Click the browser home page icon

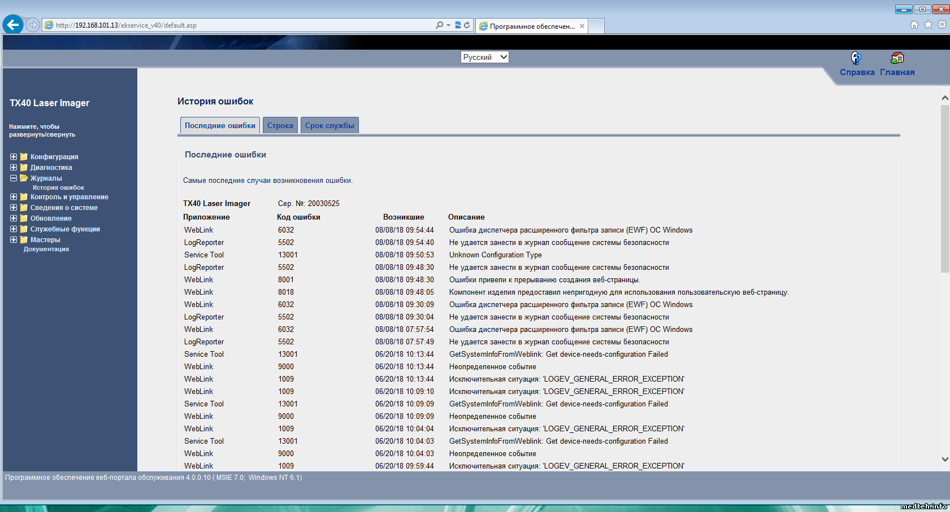[x=914, y=25]
